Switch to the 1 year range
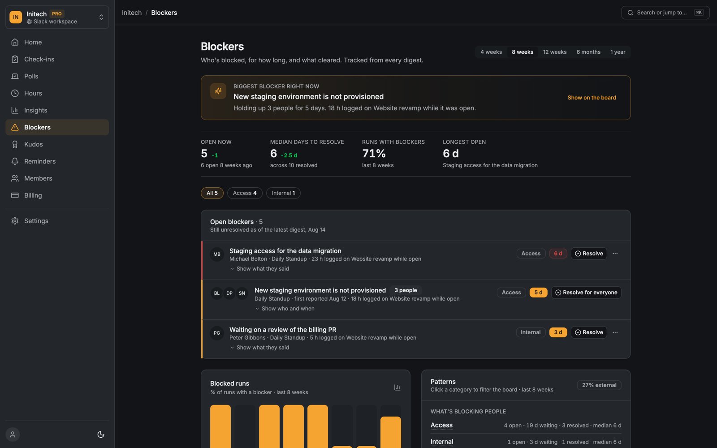This screenshot has height=448, width=717. (618, 52)
